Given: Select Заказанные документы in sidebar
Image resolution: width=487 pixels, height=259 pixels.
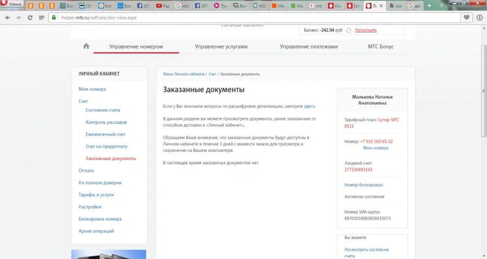Looking at the screenshot, I should 111,158.
